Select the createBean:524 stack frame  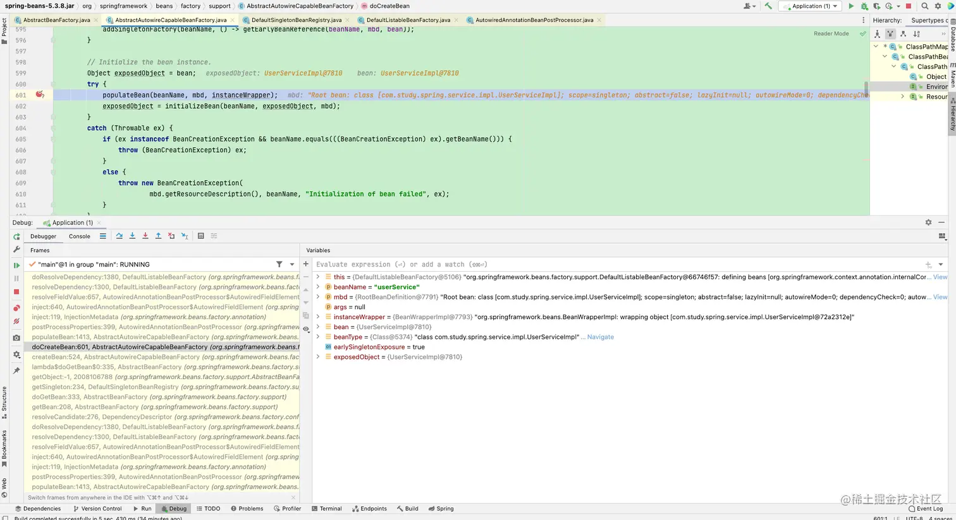tap(162, 357)
